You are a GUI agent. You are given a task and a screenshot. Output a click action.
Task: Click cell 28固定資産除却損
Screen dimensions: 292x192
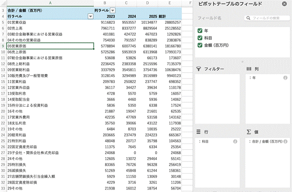tap(50, 182)
